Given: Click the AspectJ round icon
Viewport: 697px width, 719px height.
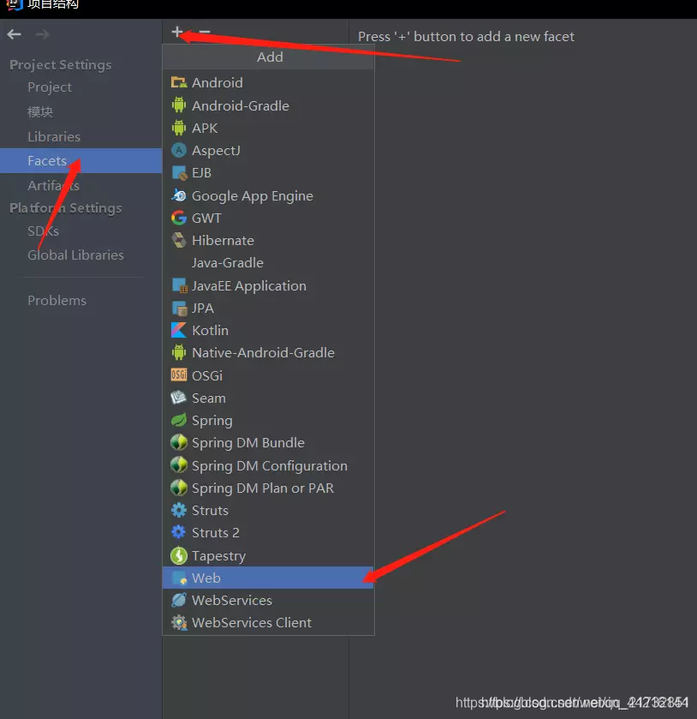Looking at the screenshot, I should 179,150.
